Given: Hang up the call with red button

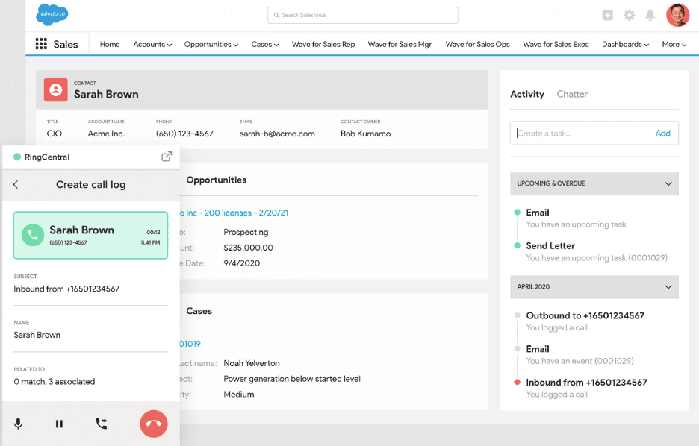Looking at the screenshot, I should [x=154, y=424].
